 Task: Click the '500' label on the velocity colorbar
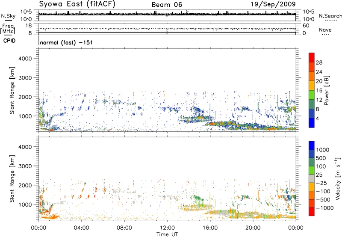tap(321, 158)
